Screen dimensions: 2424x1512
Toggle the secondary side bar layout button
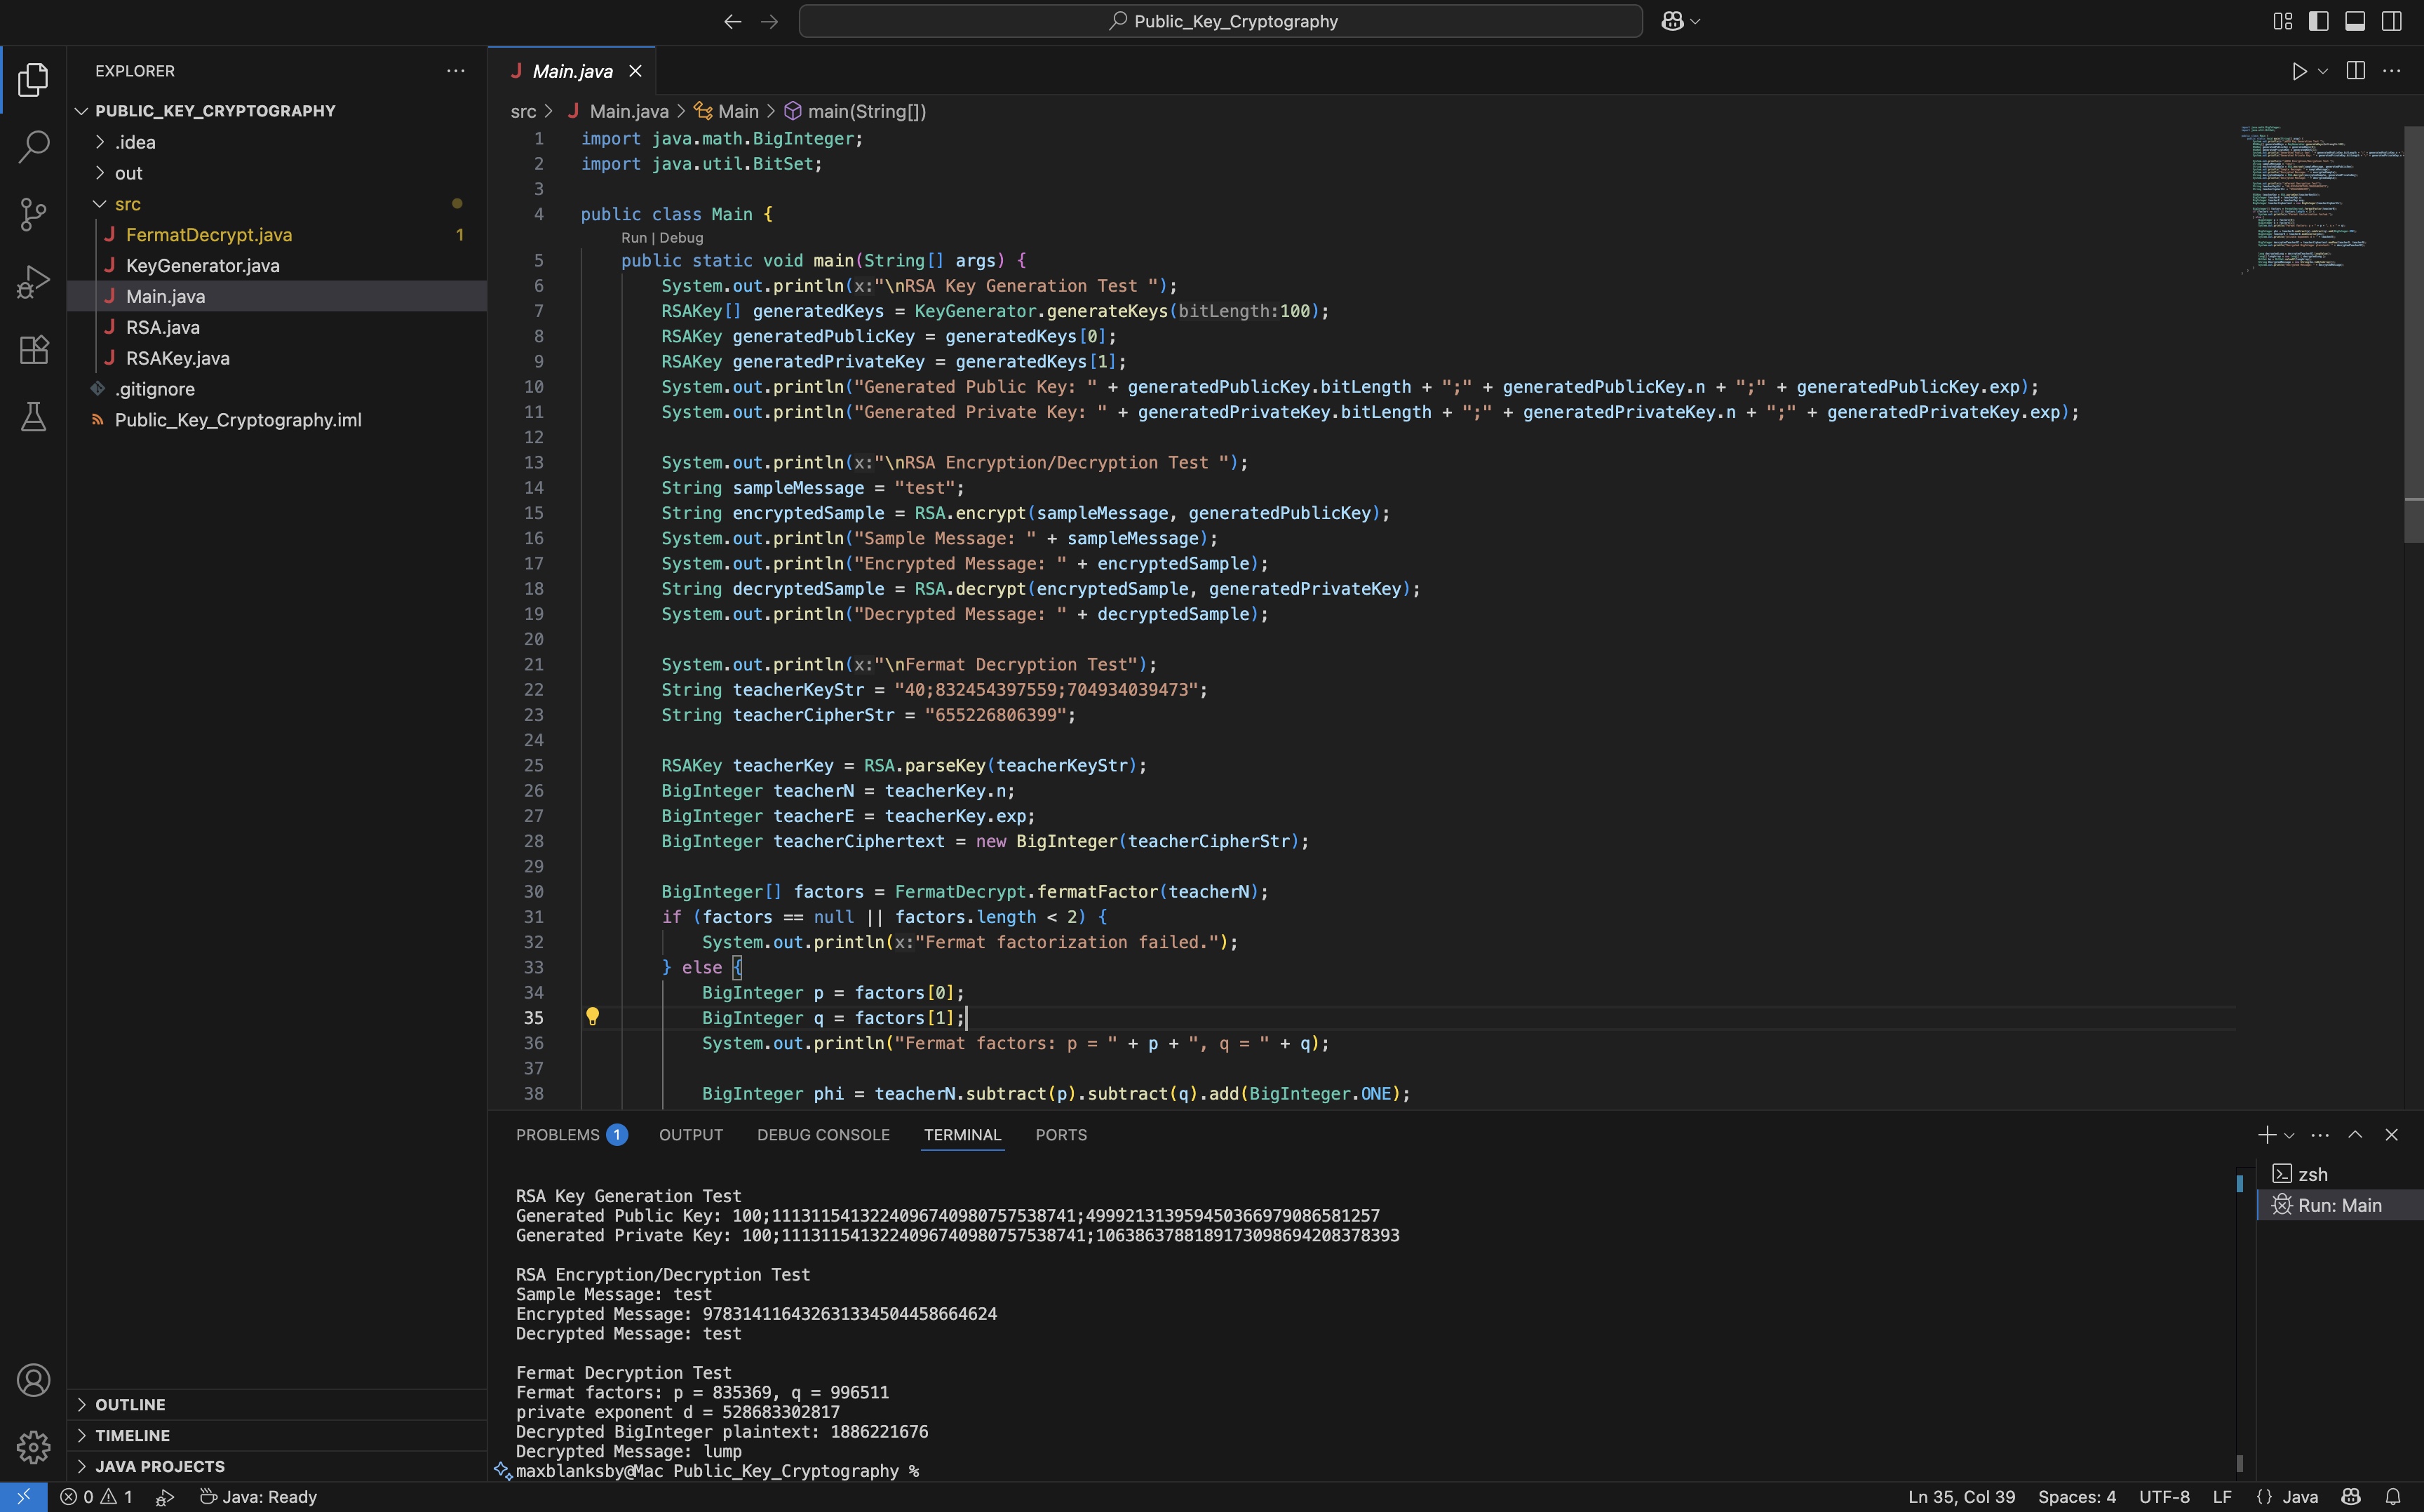(2391, 21)
